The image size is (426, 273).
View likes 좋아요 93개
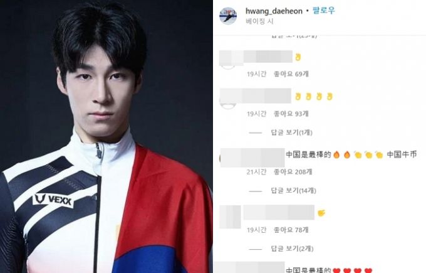pos(291,114)
